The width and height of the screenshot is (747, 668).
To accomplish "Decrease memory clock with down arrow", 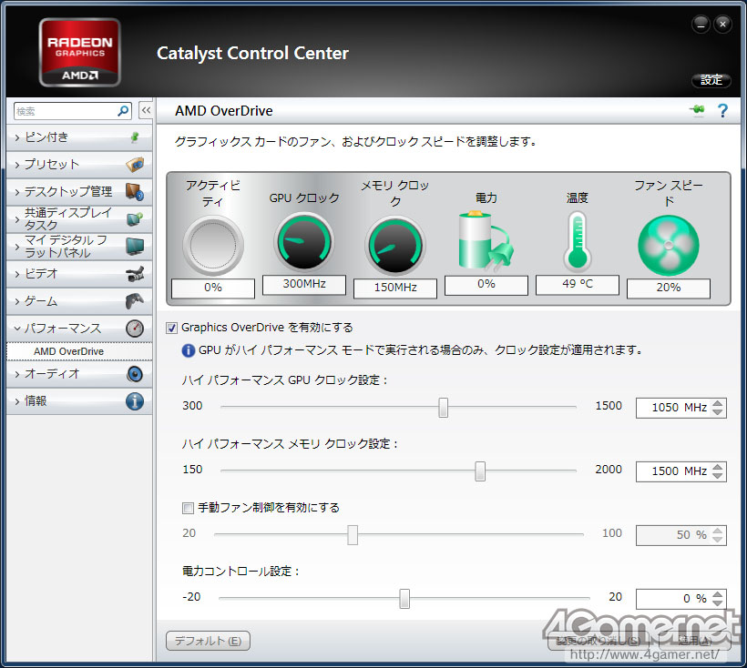I will 718,476.
